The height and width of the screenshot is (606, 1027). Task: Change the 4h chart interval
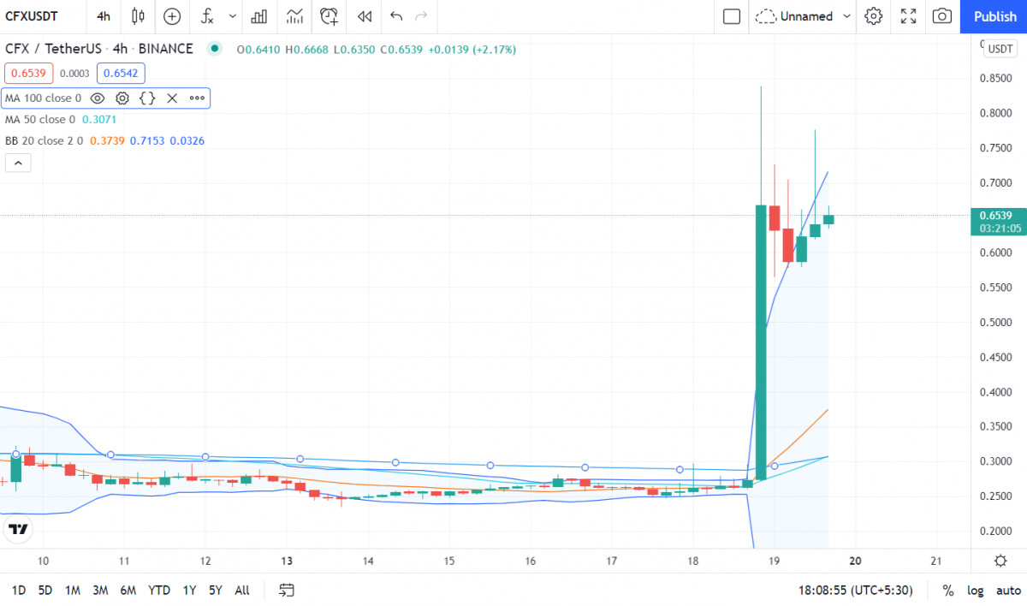point(103,16)
